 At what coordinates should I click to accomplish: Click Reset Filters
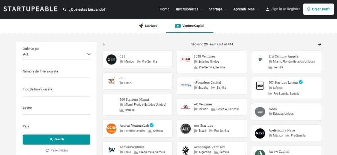[57, 150]
